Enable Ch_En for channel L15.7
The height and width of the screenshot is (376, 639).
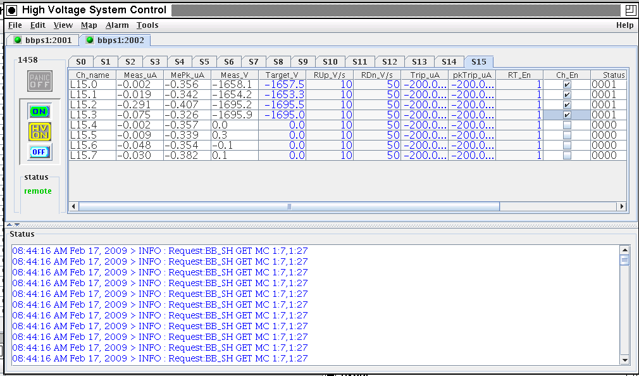[x=567, y=155]
